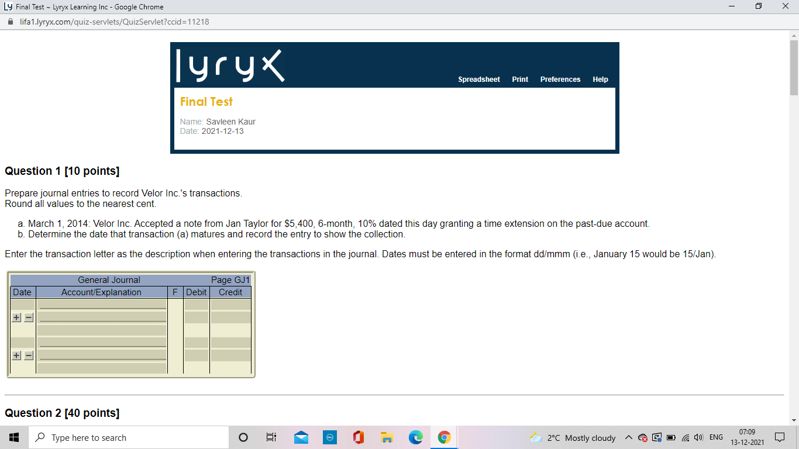Select the Print option in the header
This screenshot has width=799, height=449.
pyautogui.click(x=519, y=79)
